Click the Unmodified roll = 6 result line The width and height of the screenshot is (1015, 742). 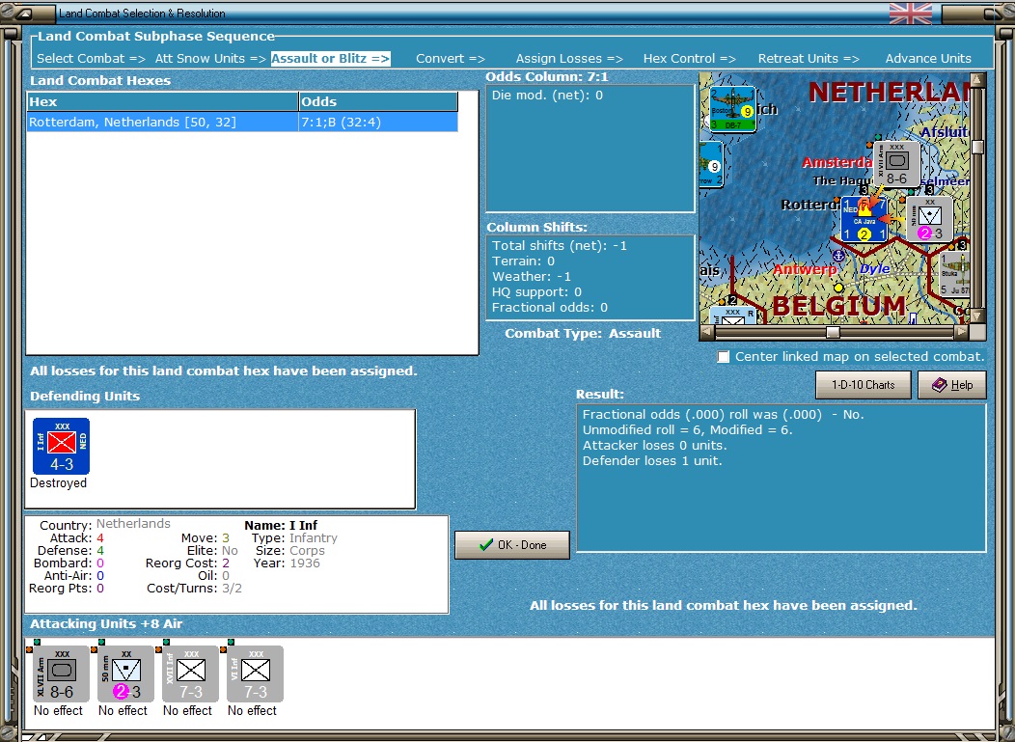click(x=688, y=430)
